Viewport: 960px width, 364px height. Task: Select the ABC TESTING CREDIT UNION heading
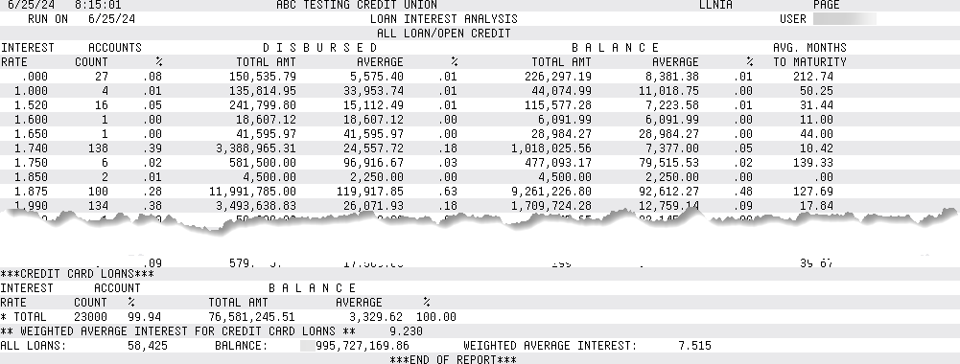(357, 5)
